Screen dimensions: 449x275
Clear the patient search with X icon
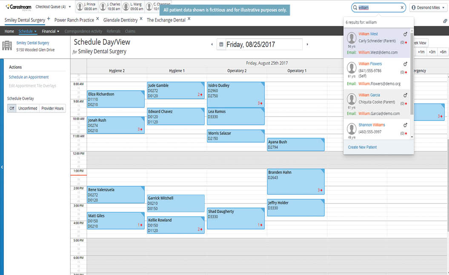pos(402,8)
